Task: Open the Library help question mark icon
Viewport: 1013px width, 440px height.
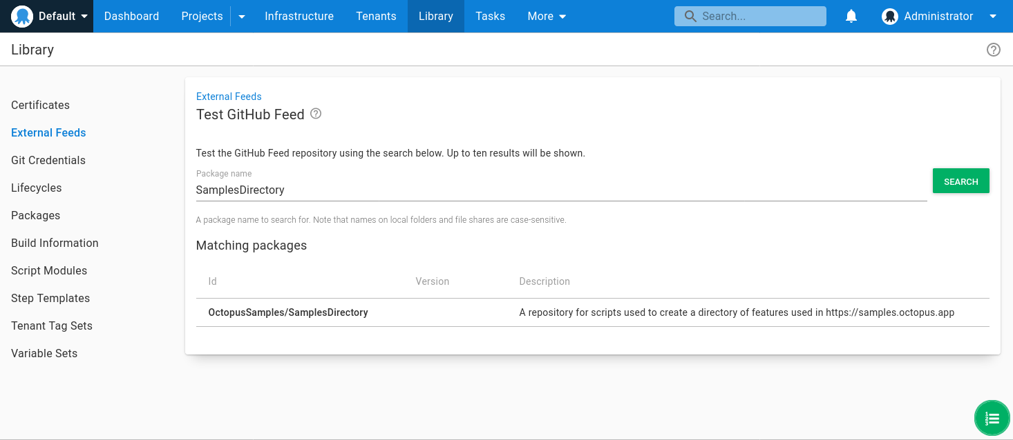Action: pyautogui.click(x=994, y=50)
